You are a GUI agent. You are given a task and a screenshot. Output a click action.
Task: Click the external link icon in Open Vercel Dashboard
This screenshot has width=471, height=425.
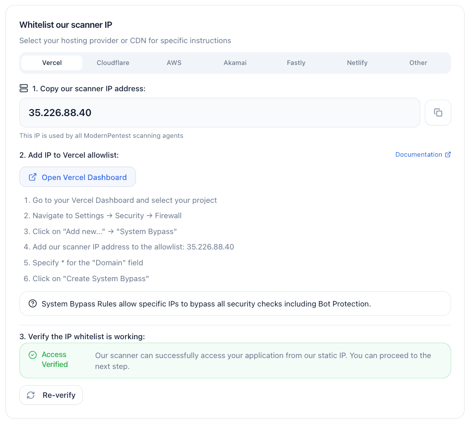pos(32,177)
